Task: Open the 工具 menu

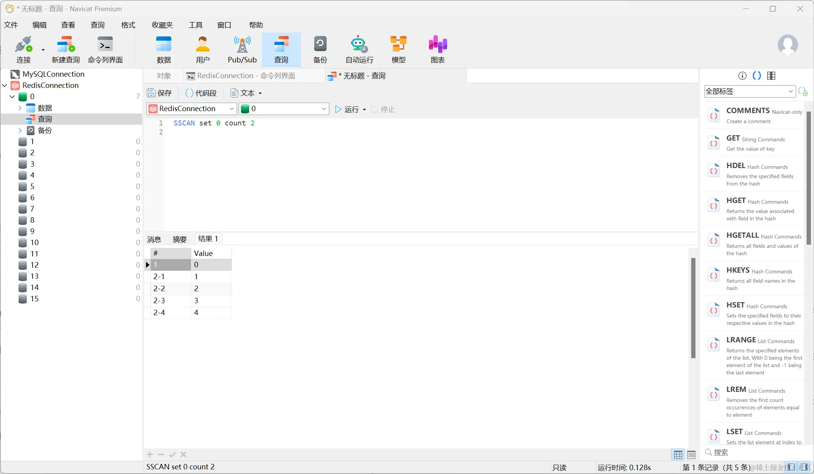Action: pyautogui.click(x=195, y=25)
